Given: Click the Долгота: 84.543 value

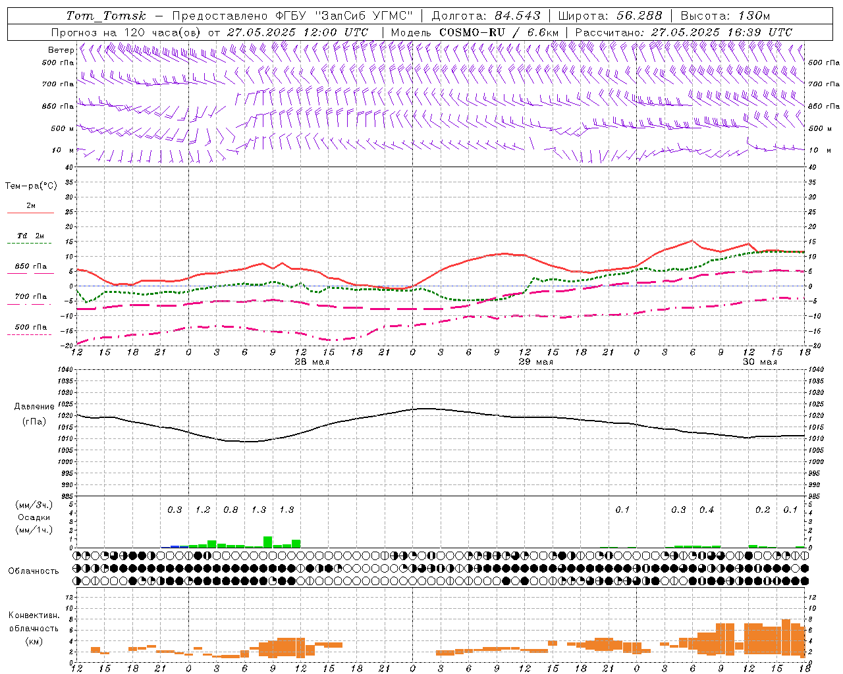Looking at the screenshot, I should (486, 16).
